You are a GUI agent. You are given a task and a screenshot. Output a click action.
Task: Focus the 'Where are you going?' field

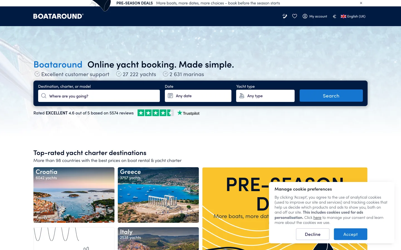tap(99, 96)
